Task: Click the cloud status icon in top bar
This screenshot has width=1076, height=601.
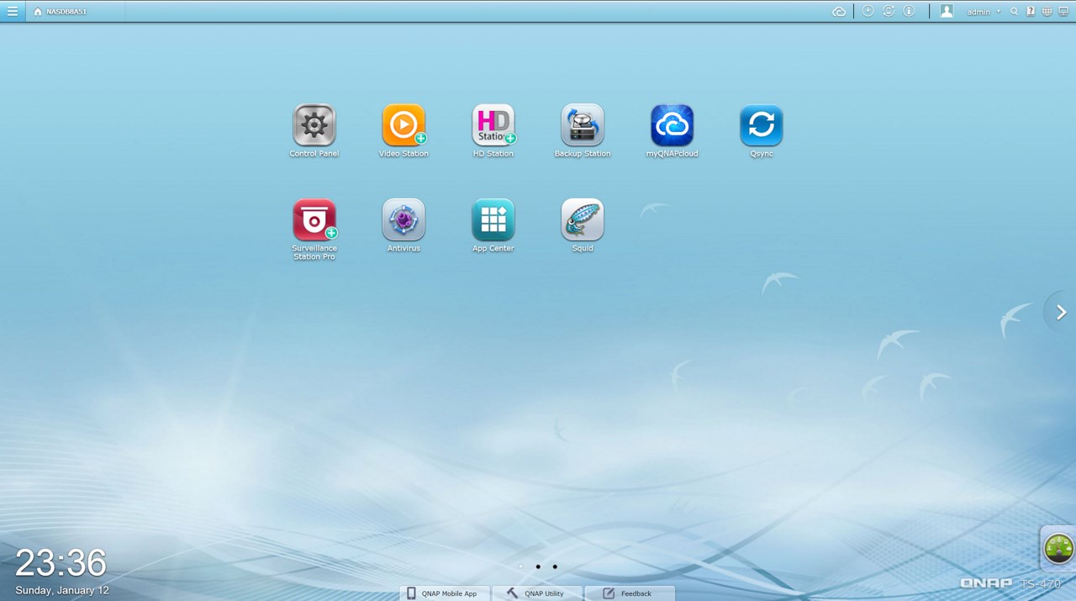Action: pyautogui.click(x=839, y=12)
